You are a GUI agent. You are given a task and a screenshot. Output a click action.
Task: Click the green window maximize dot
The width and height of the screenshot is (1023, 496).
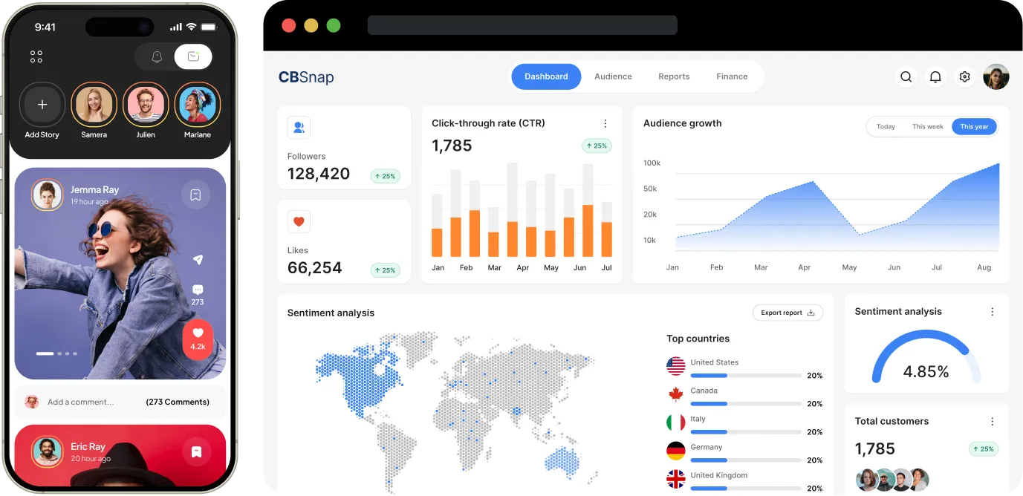tap(334, 25)
